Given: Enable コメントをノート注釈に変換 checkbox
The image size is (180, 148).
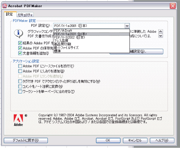Looking at the screenshot, I should pyautogui.click(x=20, y=86).
